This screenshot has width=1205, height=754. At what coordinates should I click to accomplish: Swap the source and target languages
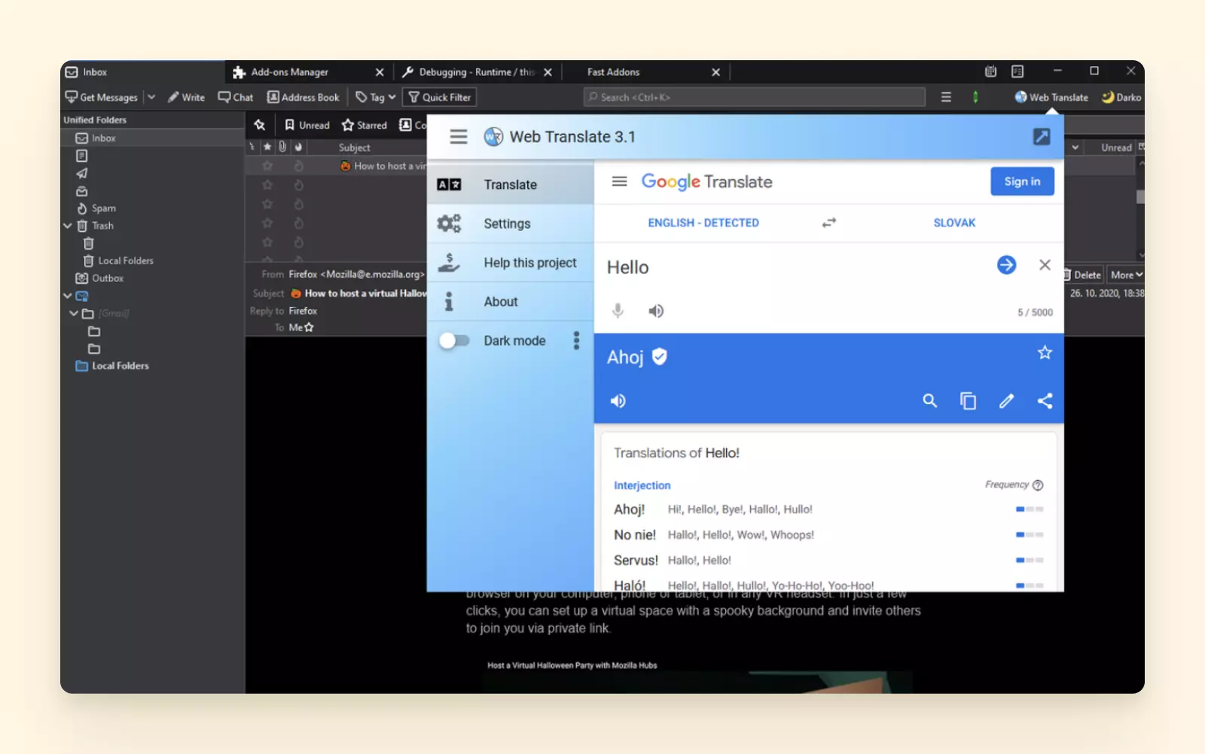pos(829,223)
